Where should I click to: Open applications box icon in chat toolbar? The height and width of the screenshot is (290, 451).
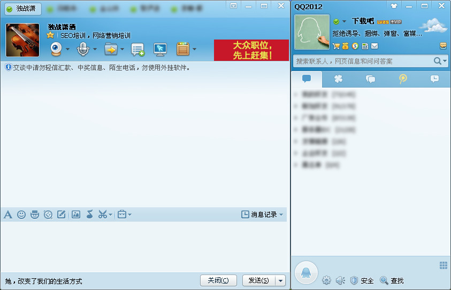click(183, 49)
